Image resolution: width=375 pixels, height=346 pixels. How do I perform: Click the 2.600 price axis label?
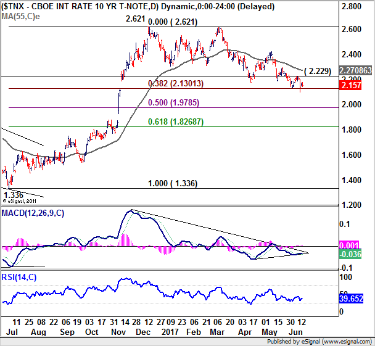352,30
